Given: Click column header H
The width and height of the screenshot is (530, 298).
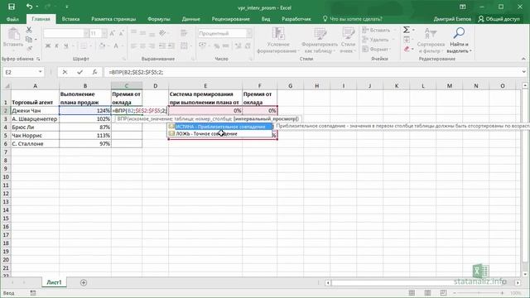Looking at the screenshot, I should coord(316,86).
